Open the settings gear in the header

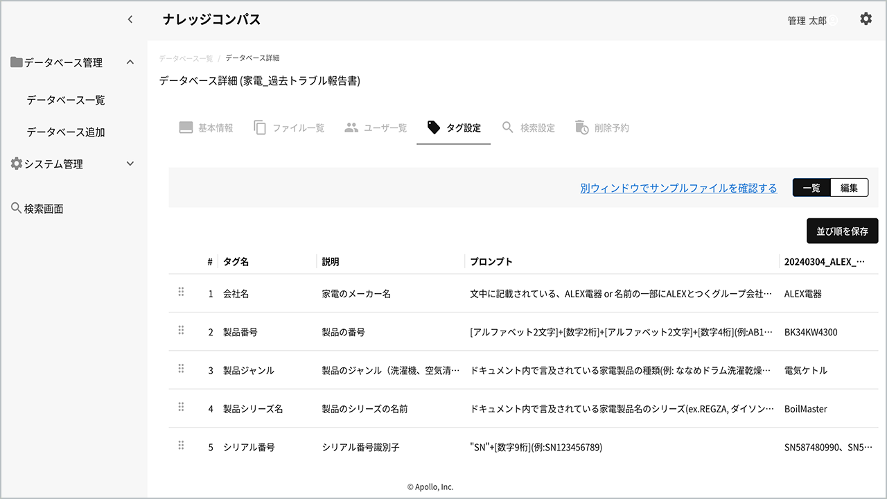(866, 19)
